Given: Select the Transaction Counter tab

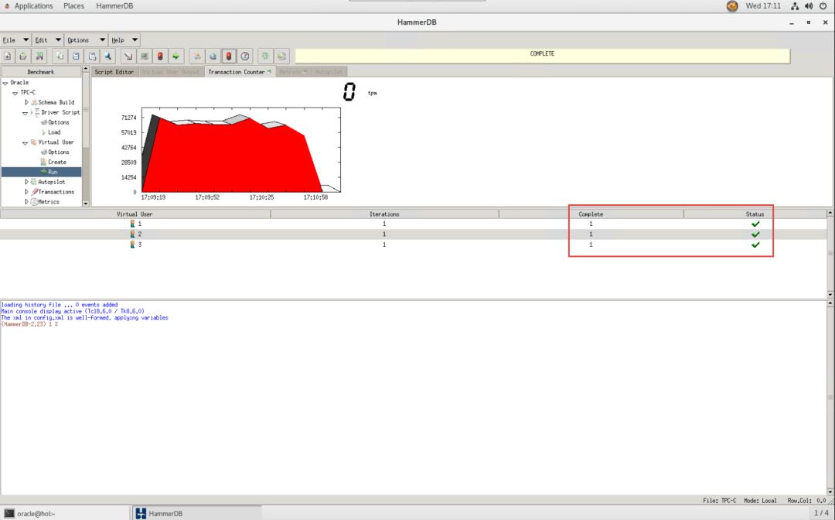Looking at the screenshot, I should point(239,72).
